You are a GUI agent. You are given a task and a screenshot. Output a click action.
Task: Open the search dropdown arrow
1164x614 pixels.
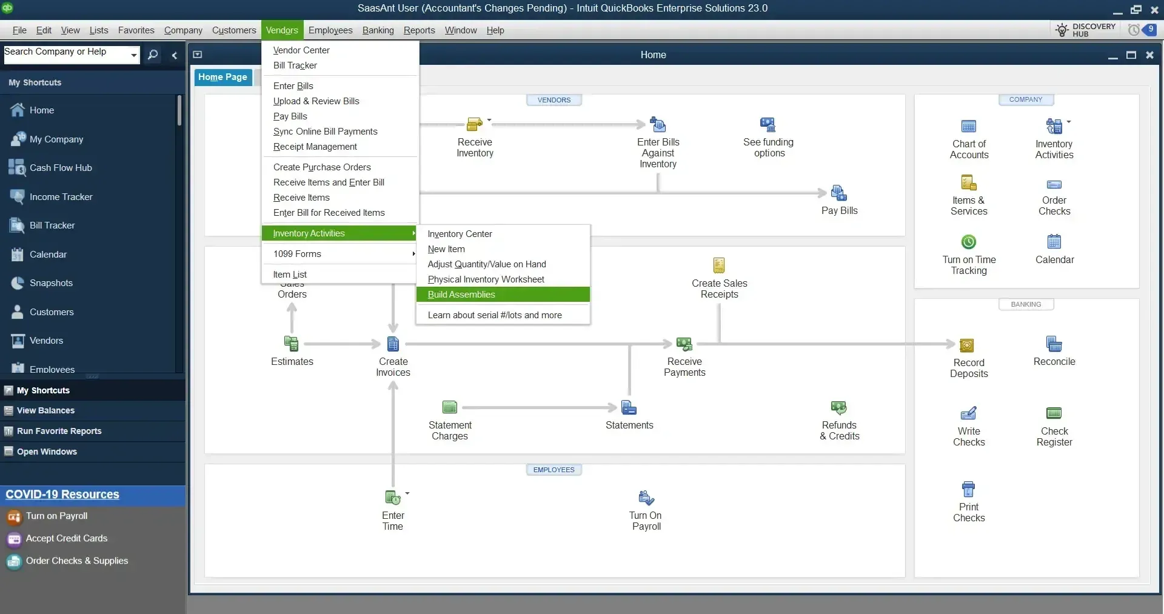(x=135, y=55)
